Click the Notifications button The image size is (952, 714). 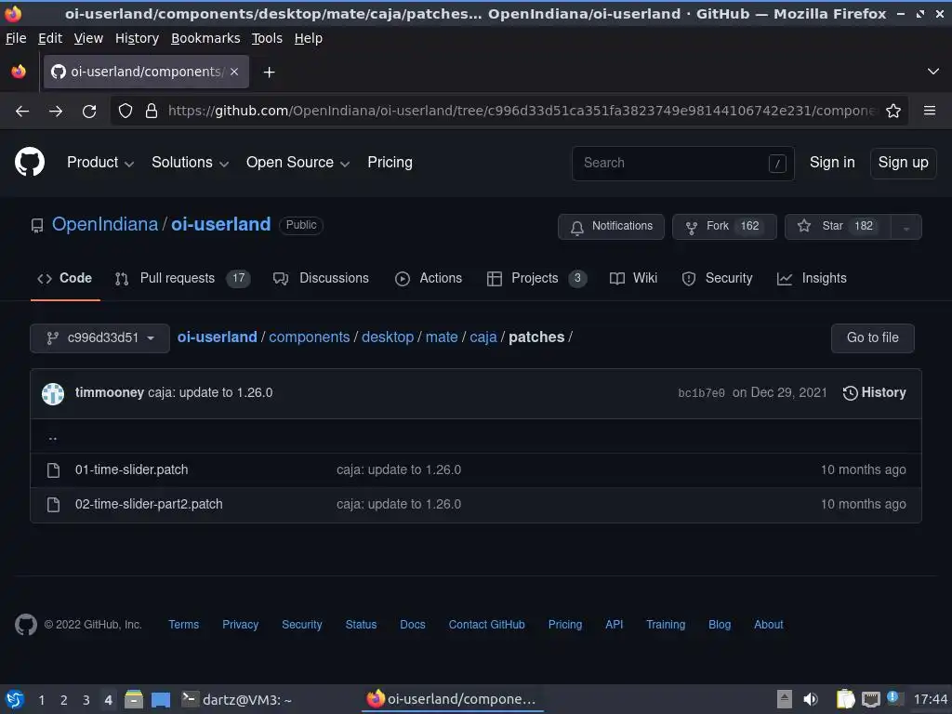611,227
